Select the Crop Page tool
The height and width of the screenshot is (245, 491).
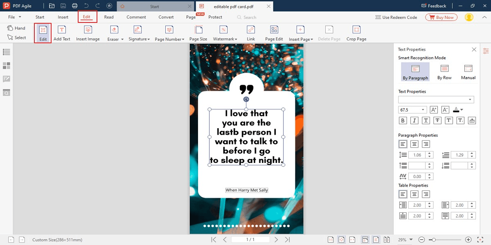(x=356, y=33)
